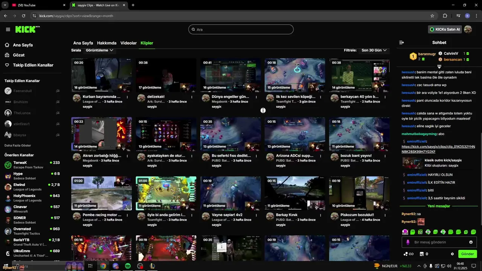Switch to the Hakkımda tab
This screenshot has width=482, height=271.
tap(107, 43)
